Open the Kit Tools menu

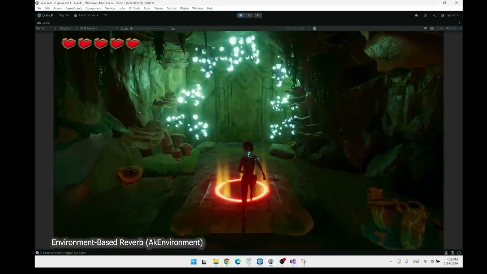pos(135,8)
